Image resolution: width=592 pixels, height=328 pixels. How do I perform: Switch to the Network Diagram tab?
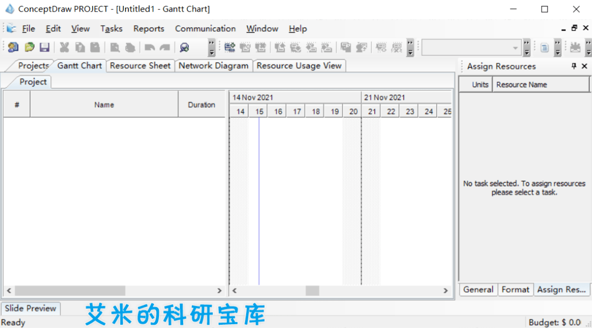click(213, 66)
